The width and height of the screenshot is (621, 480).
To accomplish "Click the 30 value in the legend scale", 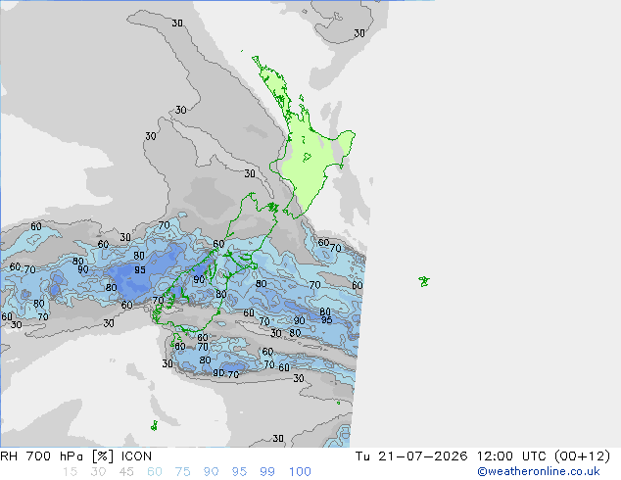I will coord(98,472).
